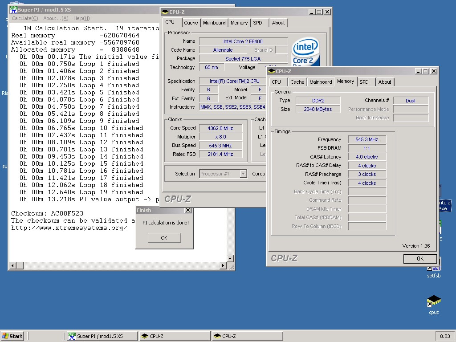Click the Super PI horizontal scroll-right arrow
This screenshot has width=456, height=342.
[x=223, y=265]
